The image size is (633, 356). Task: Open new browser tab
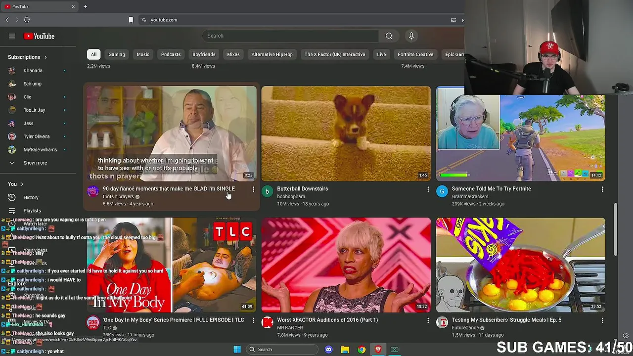coord(85,6)
